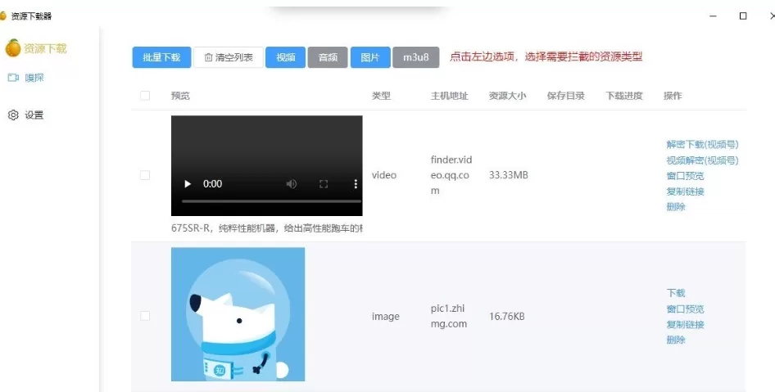
Task: Click 复制链接 for the image row
Action: coord(685,324)
